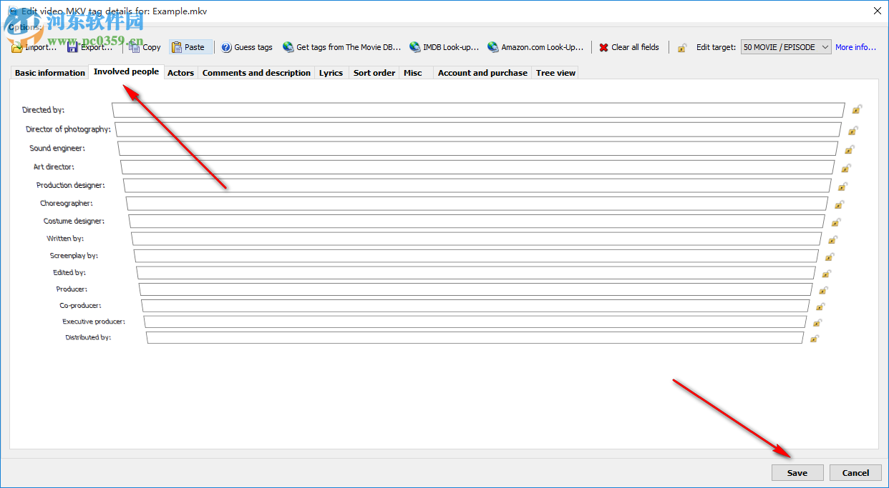This screenshot has height=488, width=889.
Task: Save the tag changes
Action: point(797,472)
